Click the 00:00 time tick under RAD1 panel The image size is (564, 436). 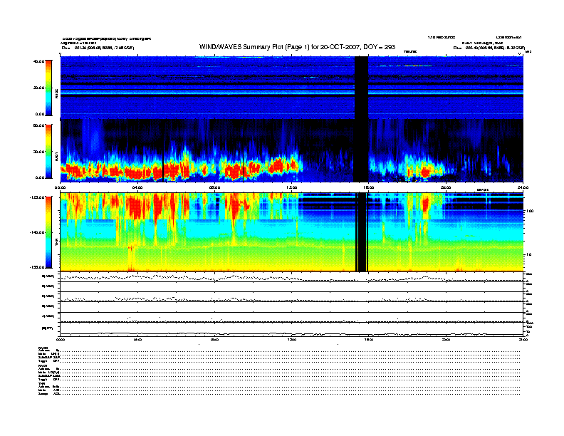[x=60, y=187]
